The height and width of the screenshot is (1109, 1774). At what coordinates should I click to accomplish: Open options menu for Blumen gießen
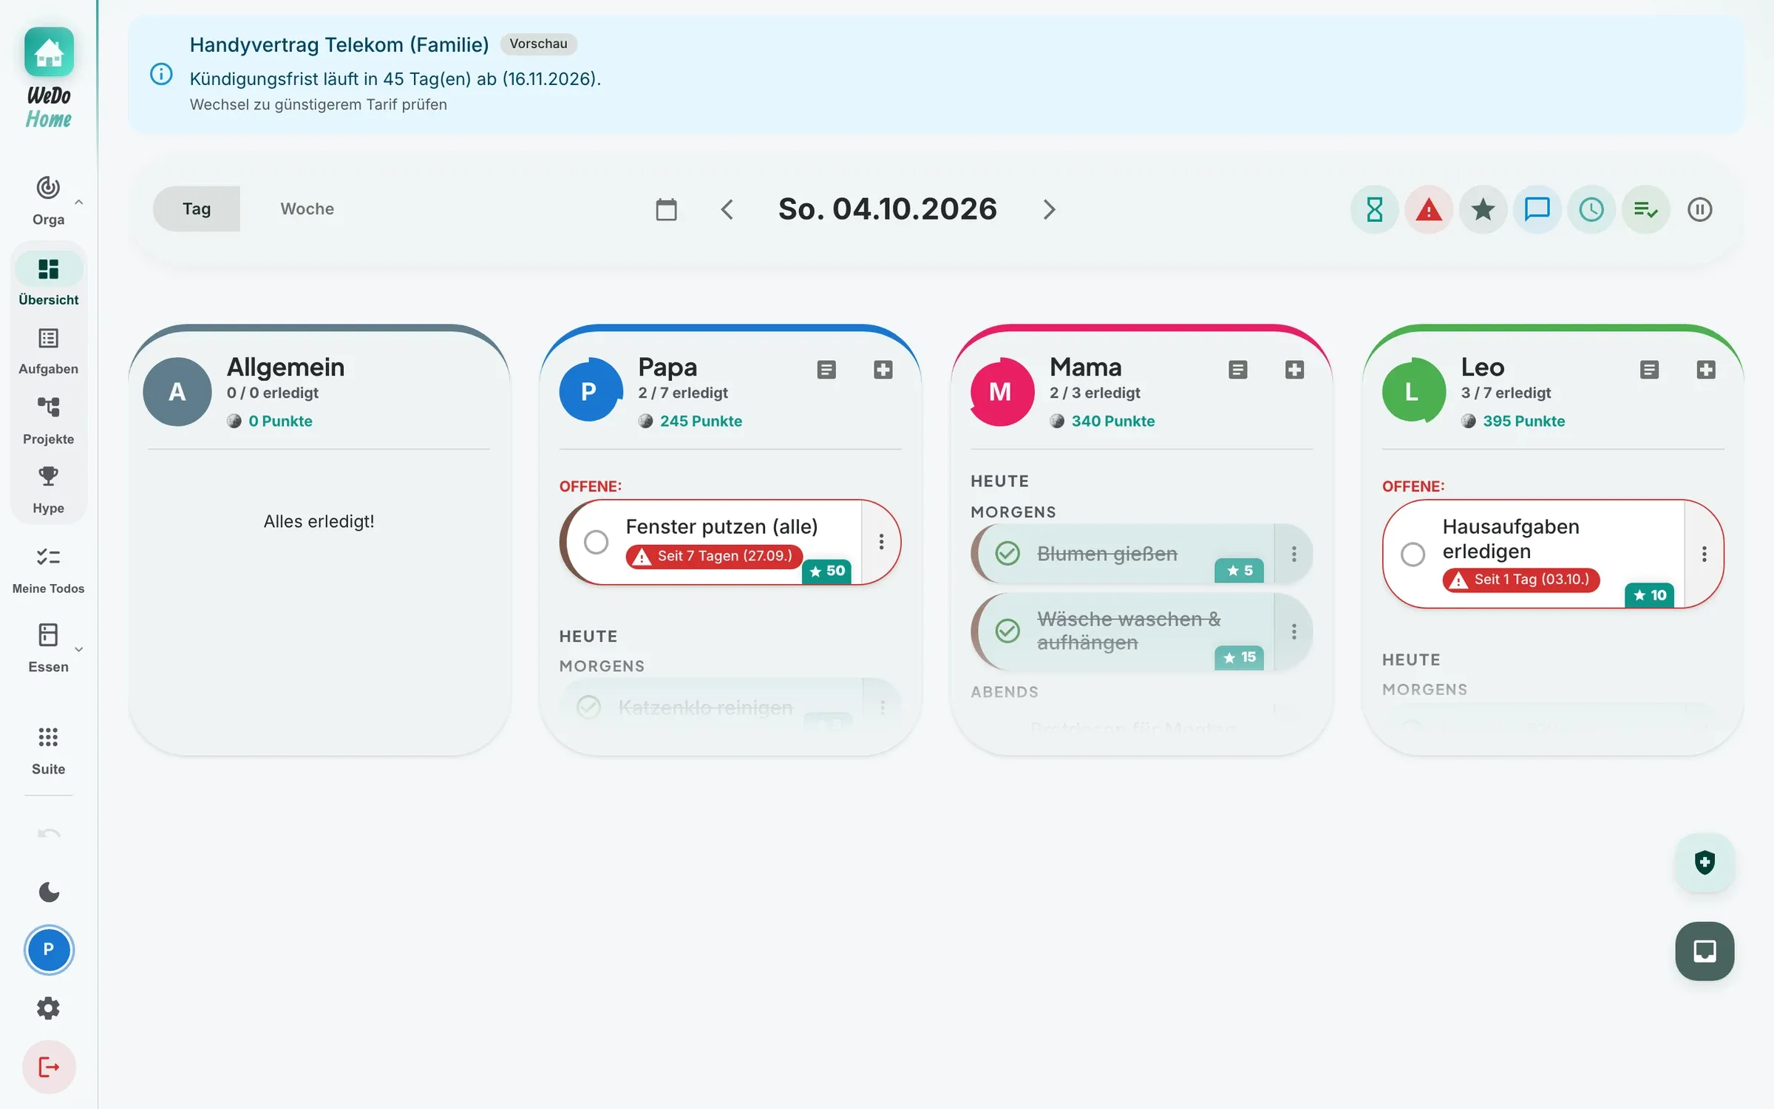(1294, 554)
